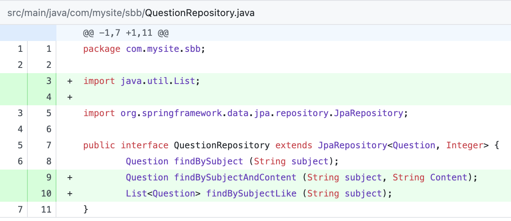The width and height of the screenshot is (511, 221).
Task: Click the package com.mysite.sbb line
Action: (144, 49)
